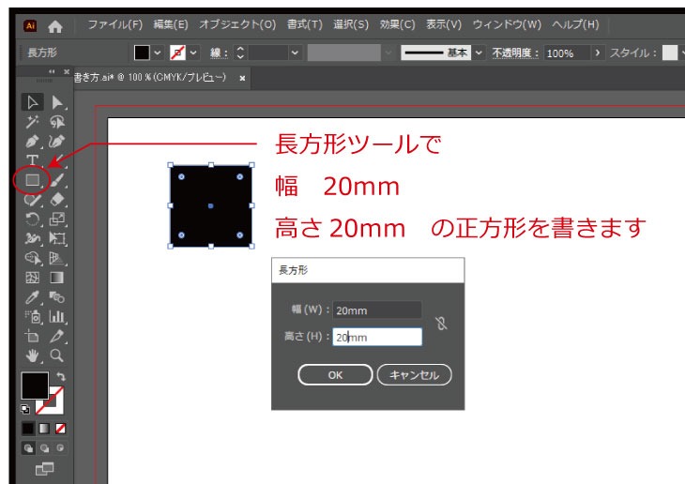Screen dimensions: 685x484
Task: Click the 線 stroke label link
Action: coord(219,53)
